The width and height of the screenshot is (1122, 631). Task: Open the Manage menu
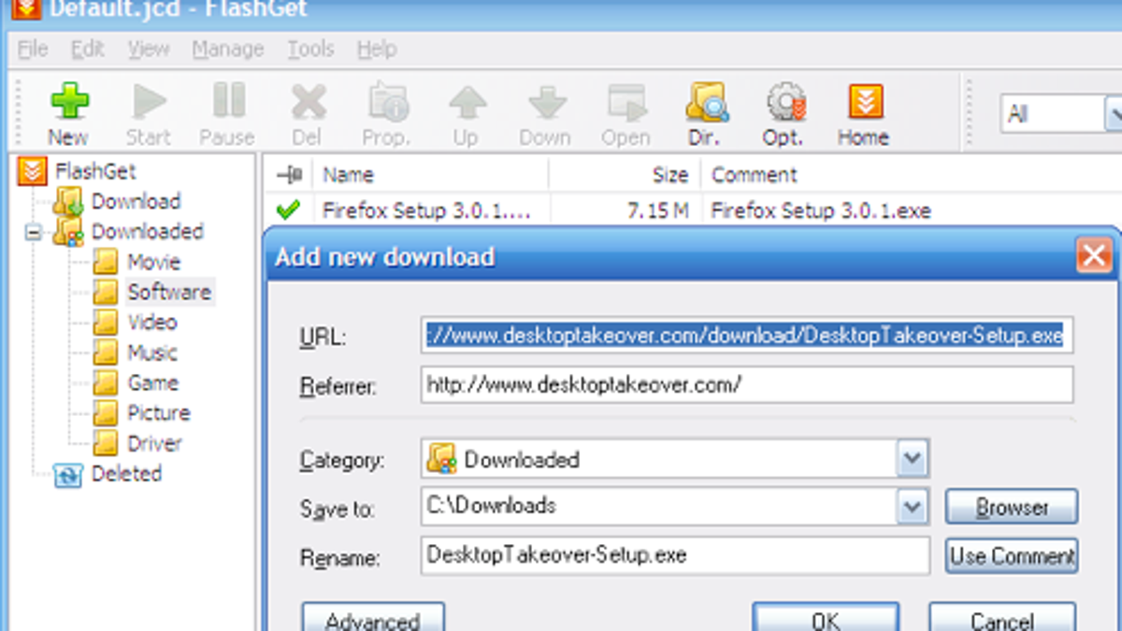[x=228, y=49]
